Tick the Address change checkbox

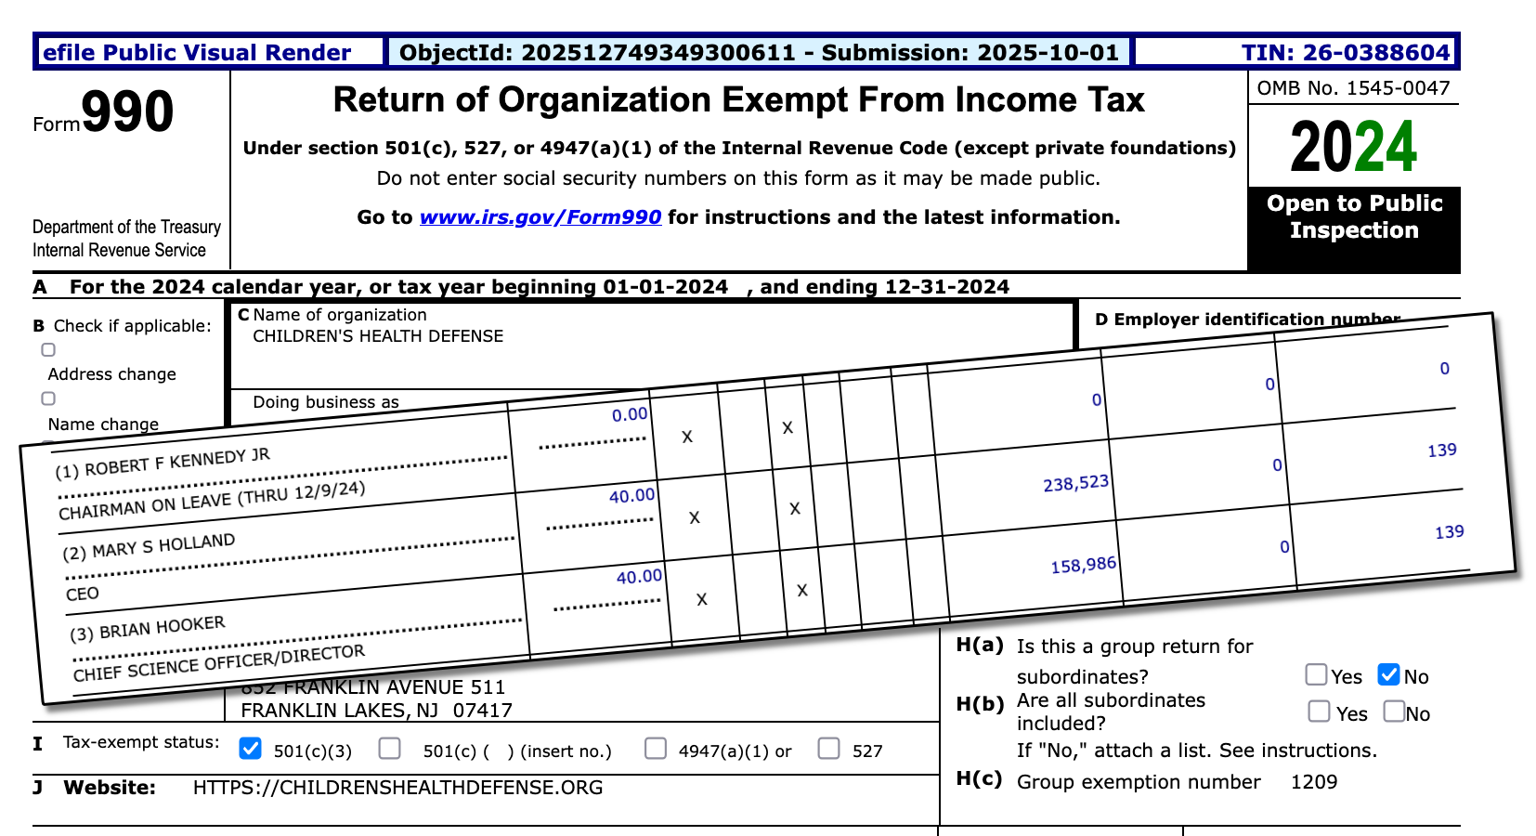[48, 350]
